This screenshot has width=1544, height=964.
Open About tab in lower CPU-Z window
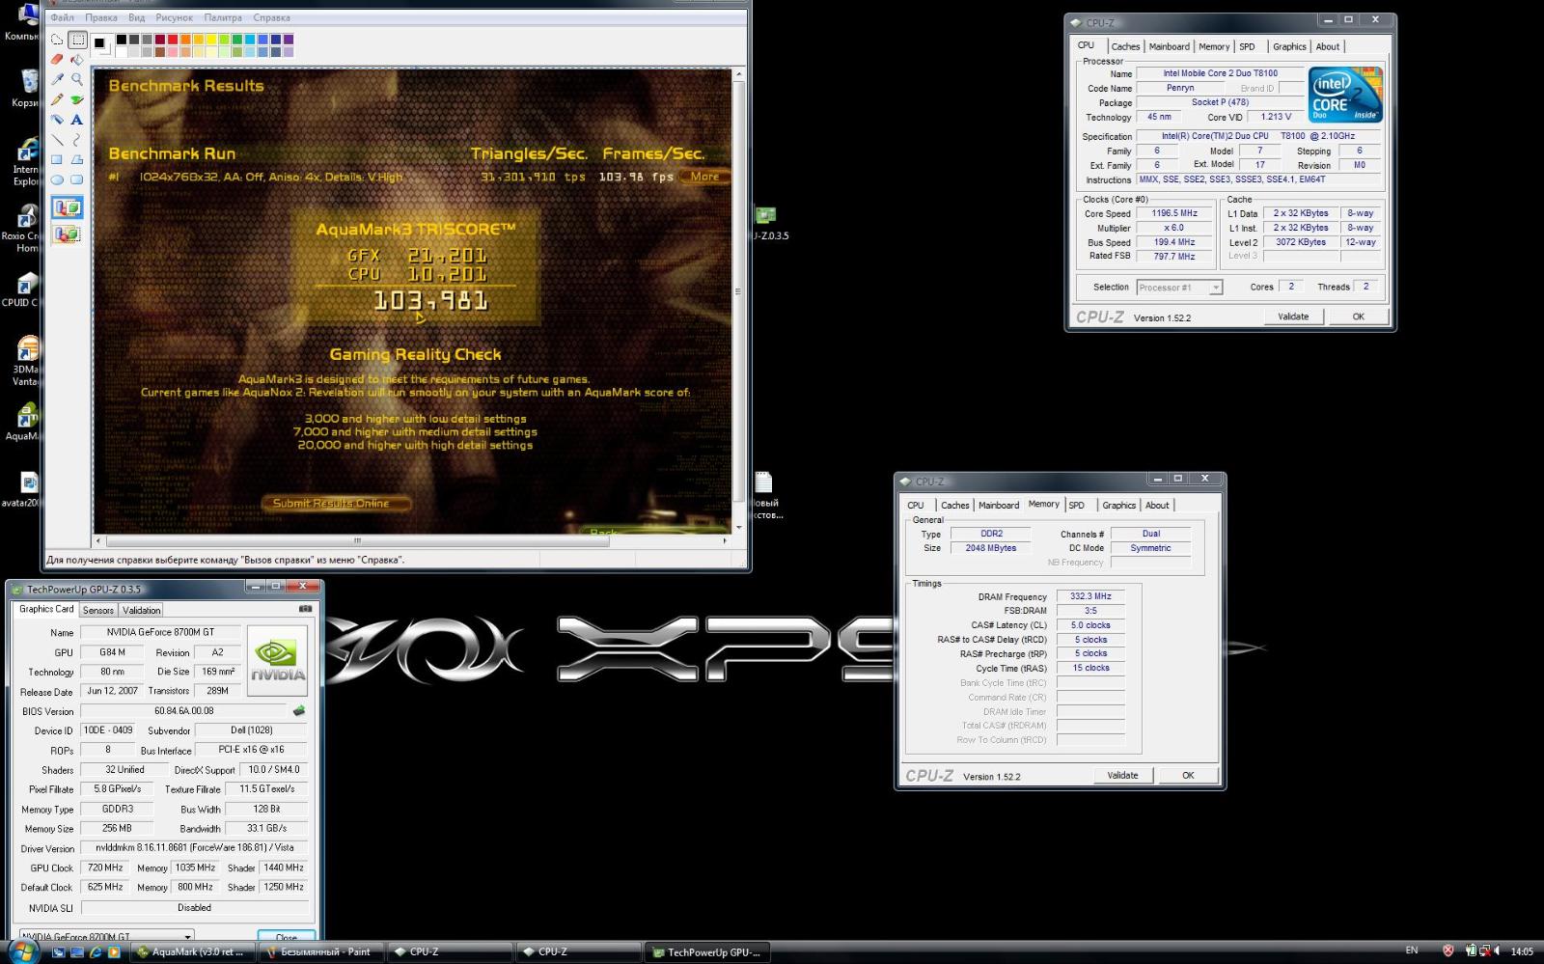coord(1157,505)
